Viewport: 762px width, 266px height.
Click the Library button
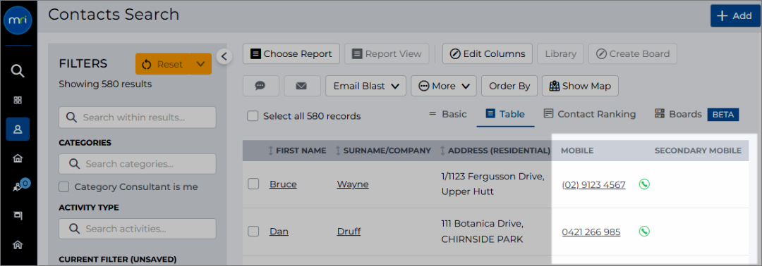click(x=560, y=53)
